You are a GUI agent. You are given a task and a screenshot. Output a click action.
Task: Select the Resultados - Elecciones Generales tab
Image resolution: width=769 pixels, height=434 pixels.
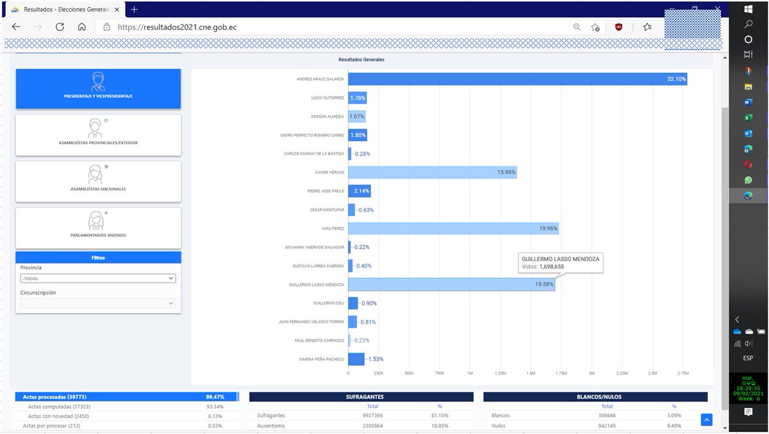pos(65,10)
